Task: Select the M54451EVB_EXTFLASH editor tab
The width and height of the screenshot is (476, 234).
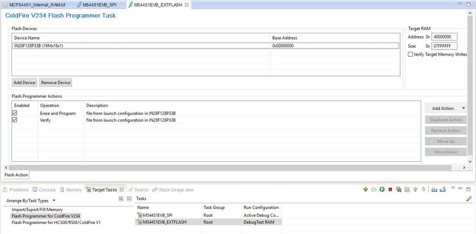Action: [x=158, y=5]
